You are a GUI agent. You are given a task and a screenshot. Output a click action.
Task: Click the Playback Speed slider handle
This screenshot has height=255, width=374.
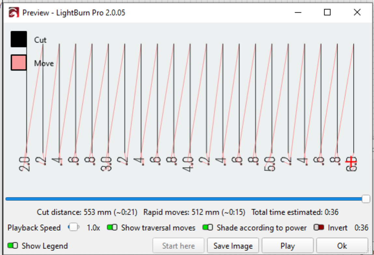pos(74,227)
